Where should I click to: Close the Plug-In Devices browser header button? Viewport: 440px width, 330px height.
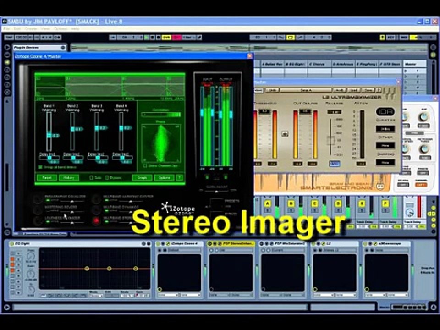pyautogui.click(x=63, y=48)
